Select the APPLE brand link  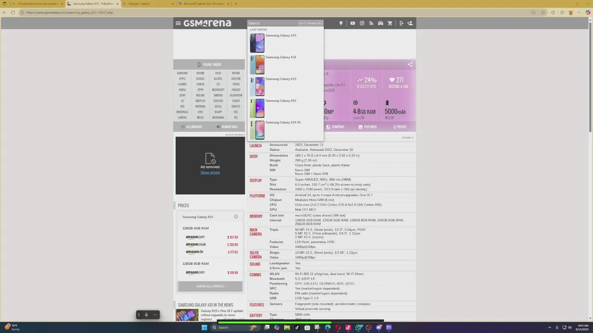pyautogui.click(x=183, y=79)
